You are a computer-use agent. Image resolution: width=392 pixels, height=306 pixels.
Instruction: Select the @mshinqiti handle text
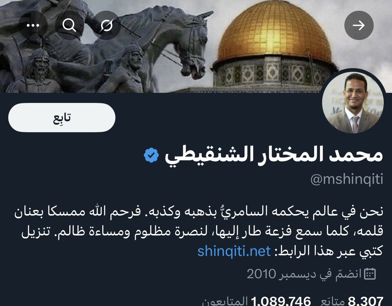tap(347, 179)
